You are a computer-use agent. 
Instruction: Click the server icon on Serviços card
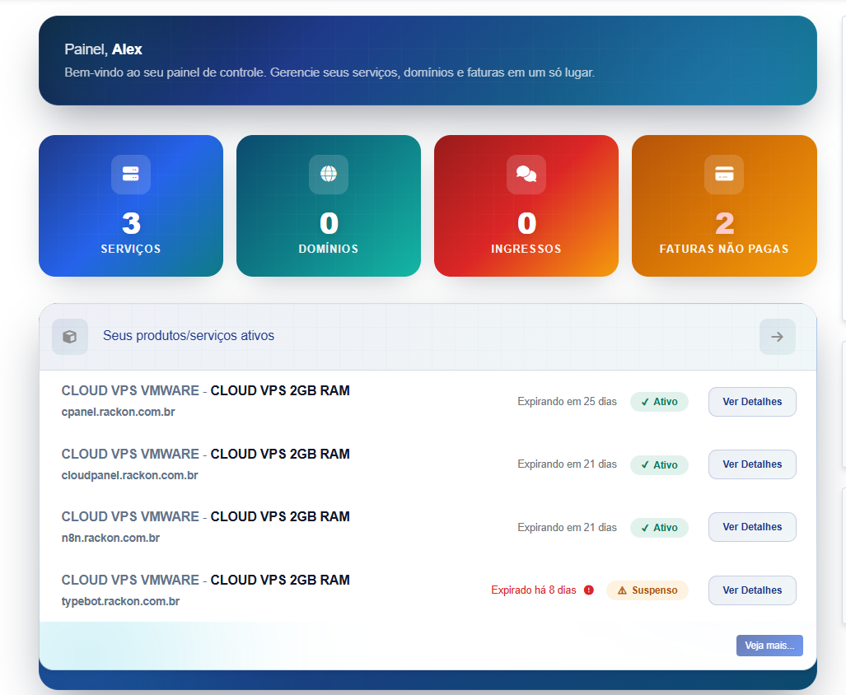[131, 174]
